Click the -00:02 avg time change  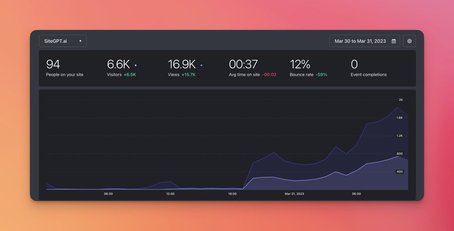(x=269, y=75)
